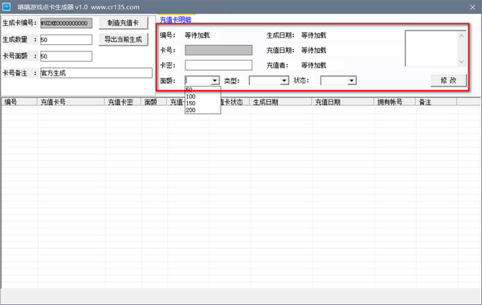Select 150 in the 面额 list
Screen dimensions: 482x305
(202, 104)
